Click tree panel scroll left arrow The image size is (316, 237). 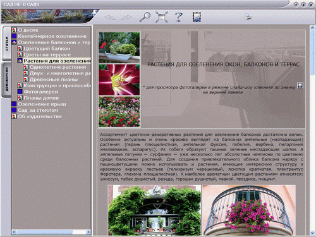(x=14, y=232)
